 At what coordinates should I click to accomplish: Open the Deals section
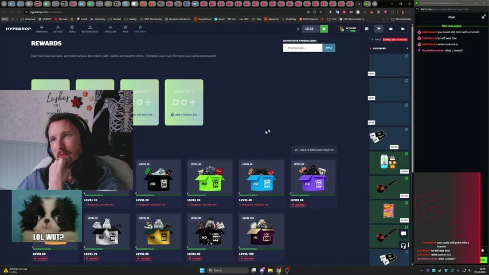coord(72,29)
